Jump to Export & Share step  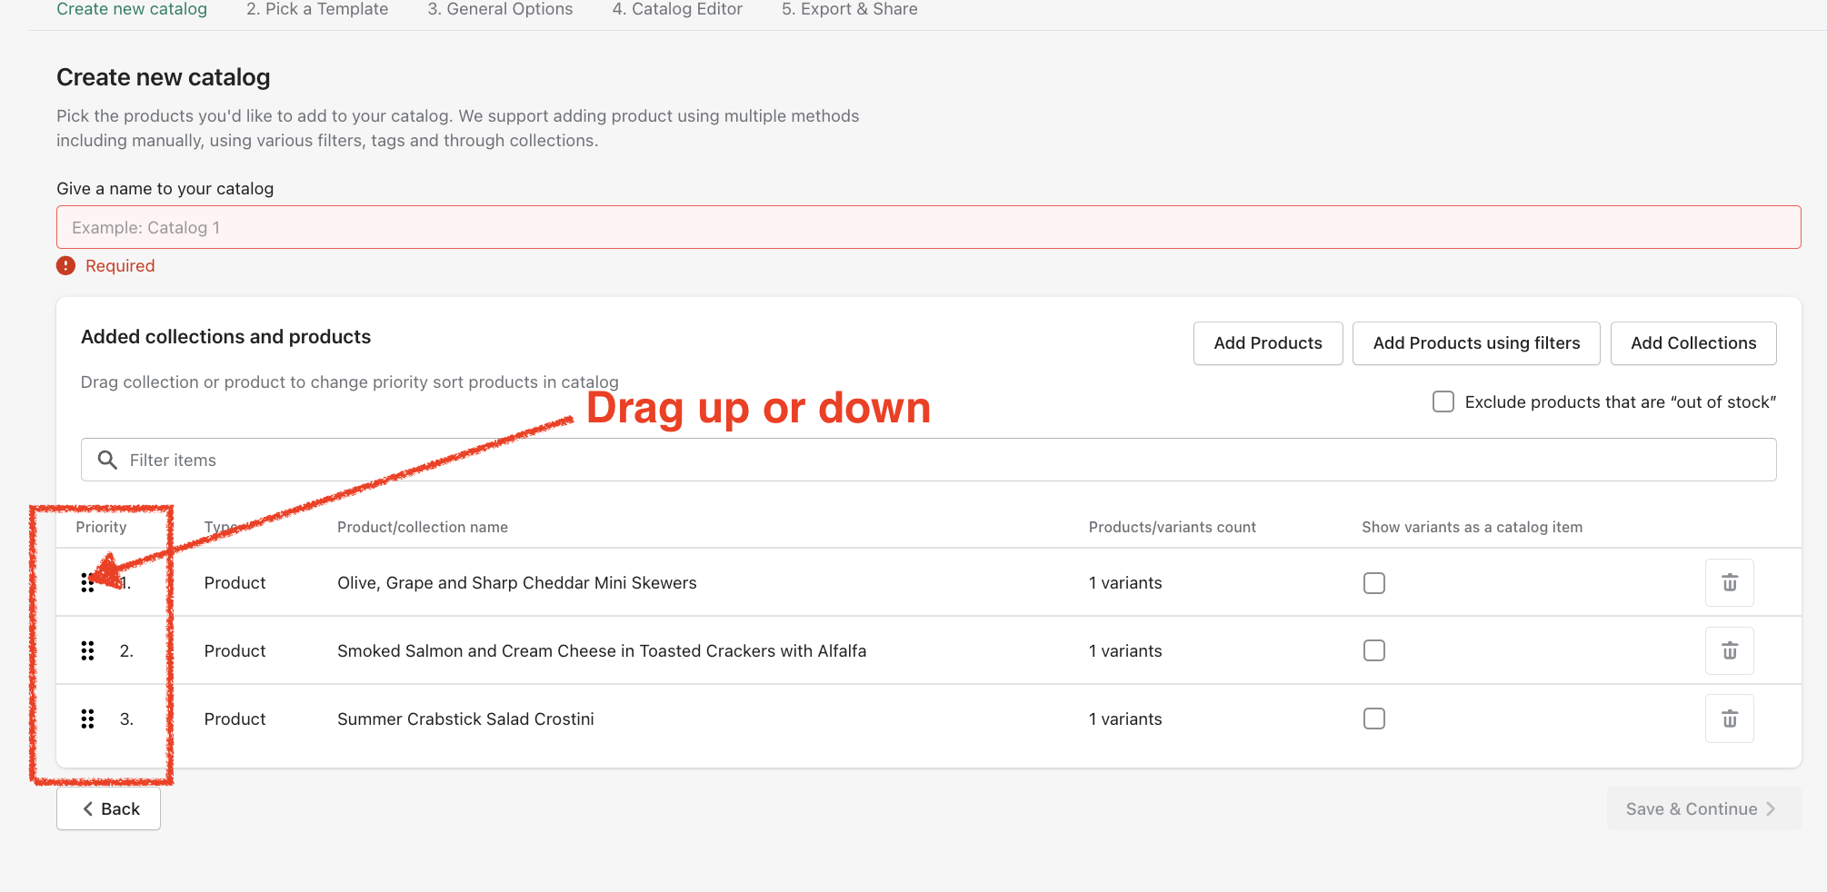849,9
